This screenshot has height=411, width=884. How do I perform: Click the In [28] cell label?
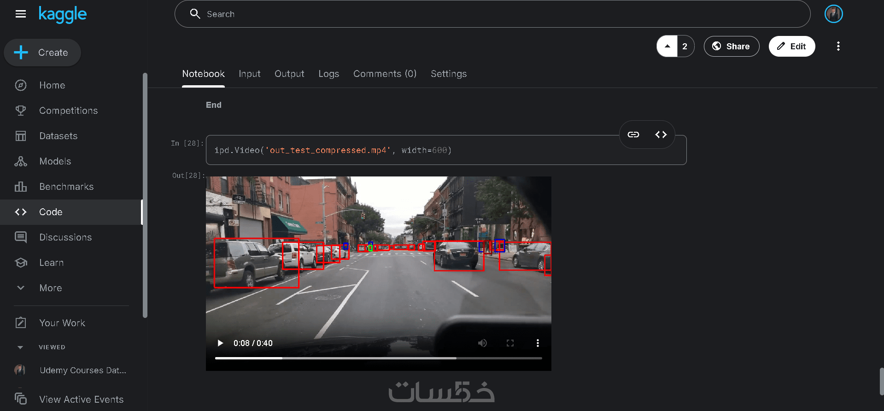click(187, 143)
